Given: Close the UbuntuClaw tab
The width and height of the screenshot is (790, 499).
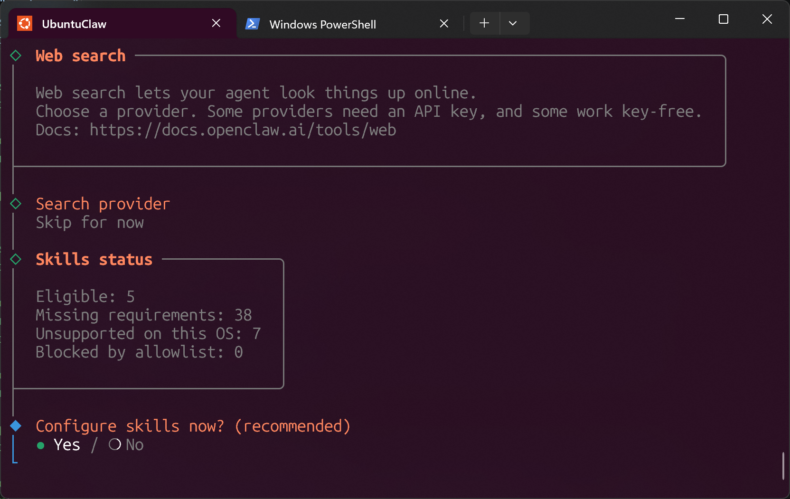Looking at the screenshot, I should coord(216,23).
